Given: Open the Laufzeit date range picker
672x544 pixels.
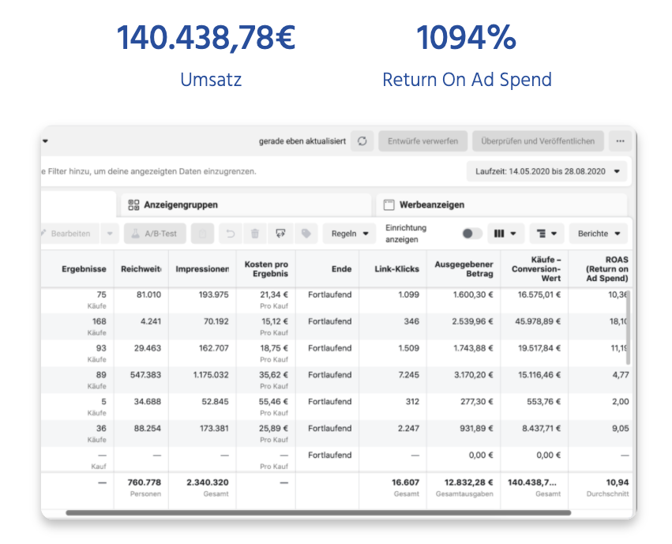Looking at the screenshot, I should click(x=546, y=171).
